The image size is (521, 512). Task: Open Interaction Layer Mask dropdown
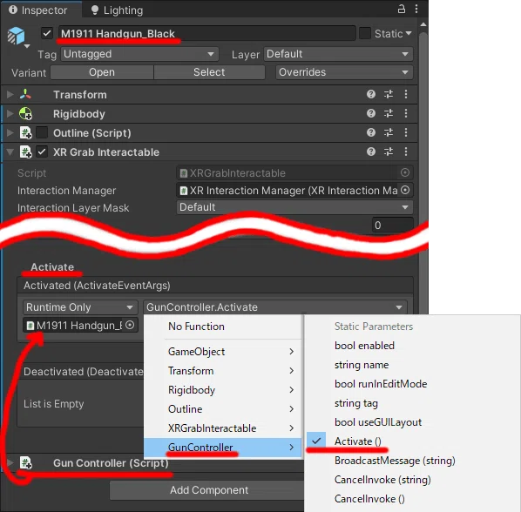[294, 207]
